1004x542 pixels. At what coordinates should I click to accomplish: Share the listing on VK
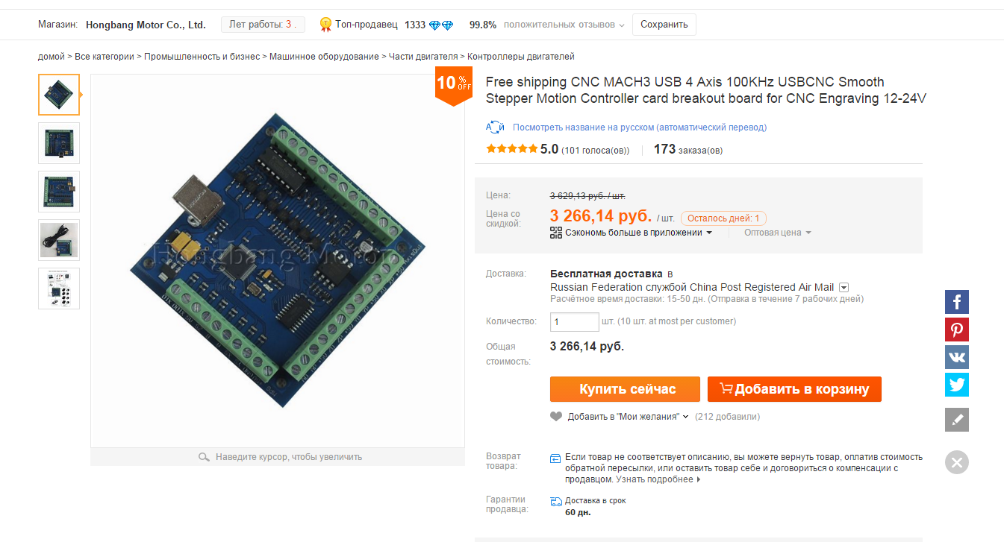point(956,357)
